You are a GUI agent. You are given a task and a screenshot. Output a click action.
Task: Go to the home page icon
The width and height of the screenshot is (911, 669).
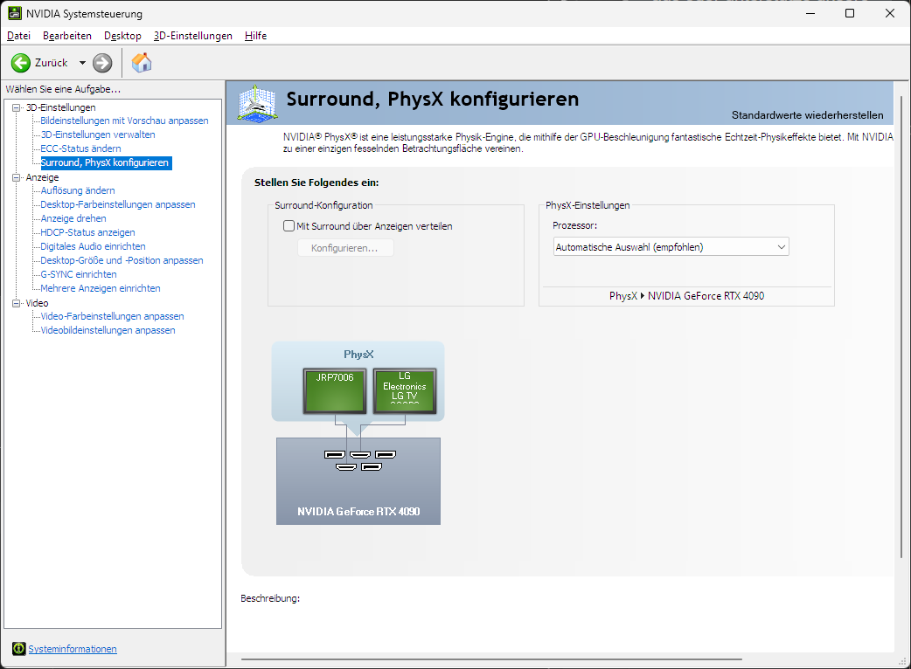(141, 63)
